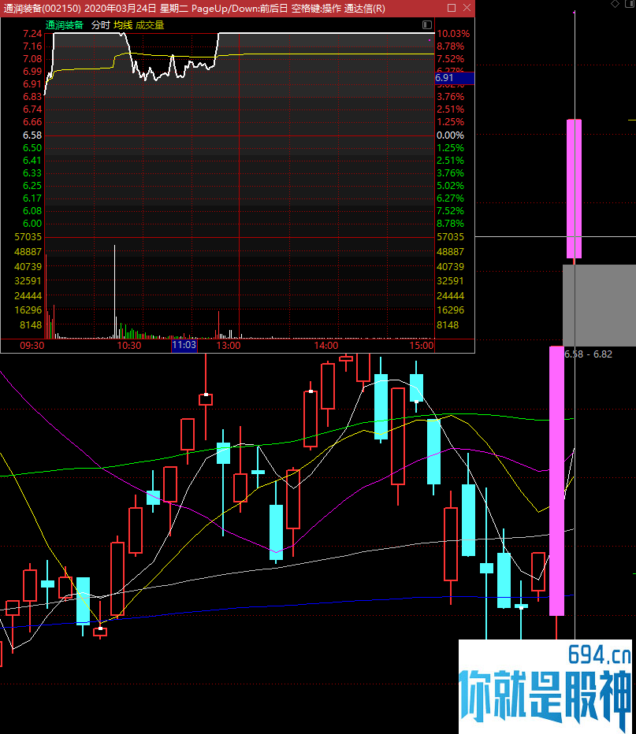
Task: Toggle the side panel icon in the intraday window
Action: click(x=426, y=25)
